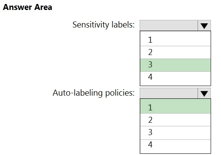Viewport: 221px width, 155px height.
Task: Click the Auto-labeling policies gray selection field
Action: point(169,93)
